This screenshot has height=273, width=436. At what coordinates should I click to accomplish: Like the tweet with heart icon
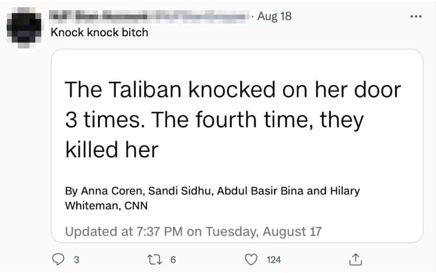coord(251,259)
